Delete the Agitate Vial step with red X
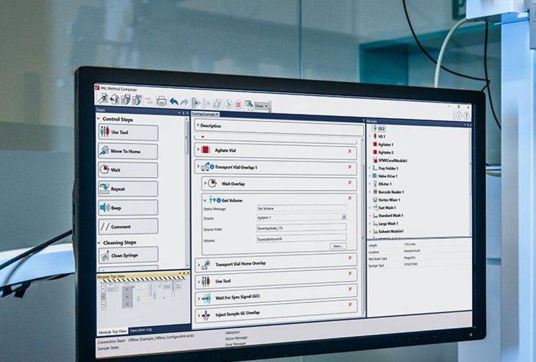This screenshot has height=362, width=536. tap(350, 151)
